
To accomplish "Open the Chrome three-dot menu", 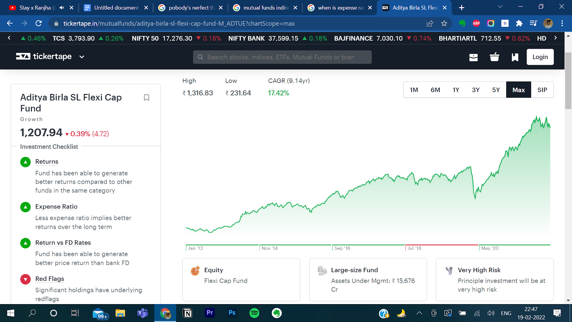I will 562,23.
